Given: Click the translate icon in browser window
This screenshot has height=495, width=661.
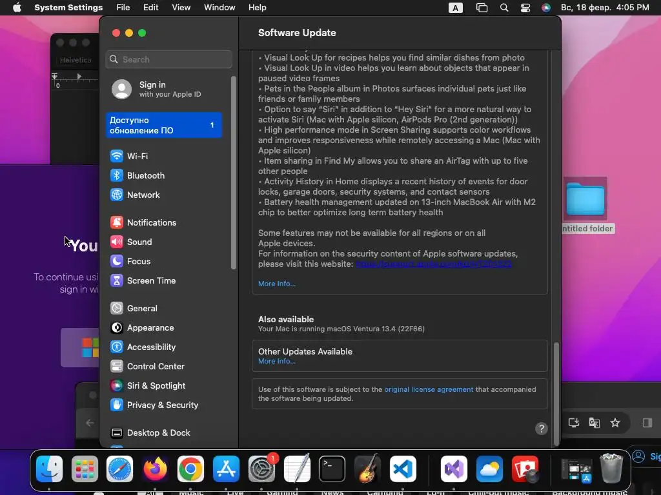Looking at the screenshot, I should 595,423.
